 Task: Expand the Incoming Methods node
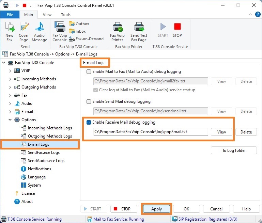10,79
